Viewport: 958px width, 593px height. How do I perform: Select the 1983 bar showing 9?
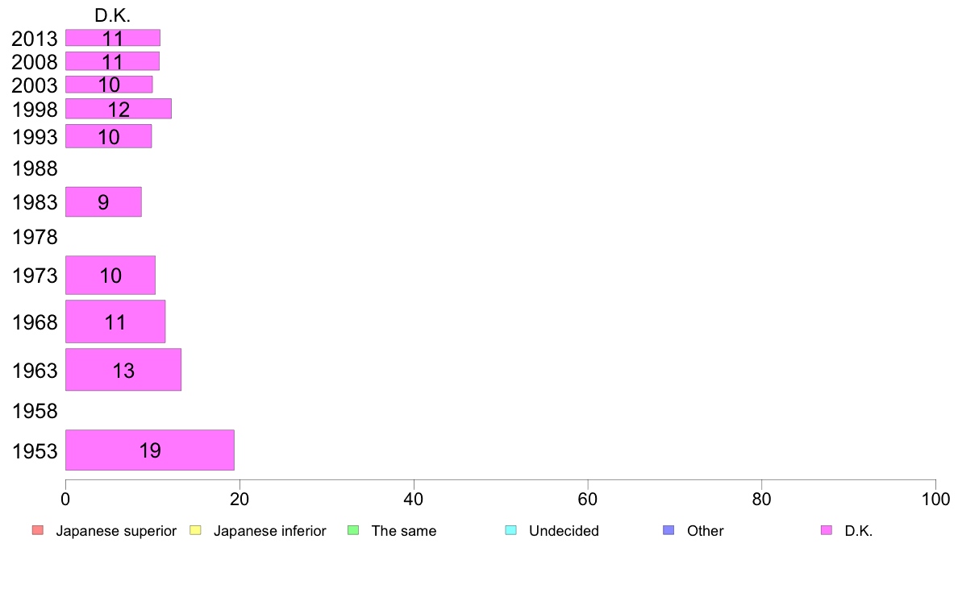(x=103, y=201)
